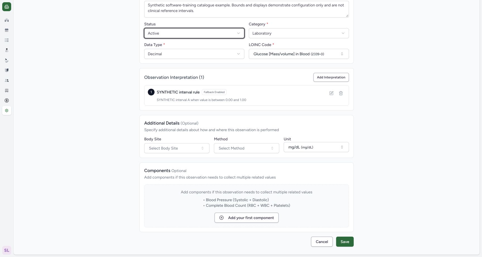Click the Blood Pressure (Systolic + Diastolic) example
The width and height of the screenshot is (482, 257).
point(237,200)
